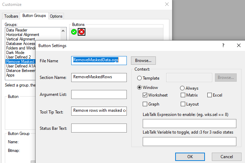Switch to the Toolbars tab
The image size is (245, 163).
pos(11,16)
